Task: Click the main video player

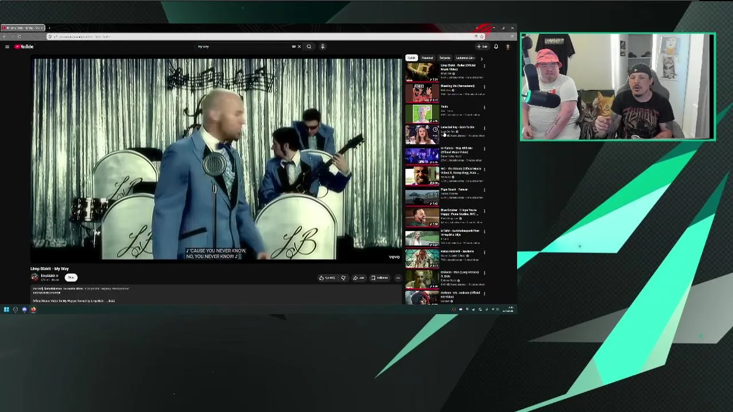Action: 216,159
